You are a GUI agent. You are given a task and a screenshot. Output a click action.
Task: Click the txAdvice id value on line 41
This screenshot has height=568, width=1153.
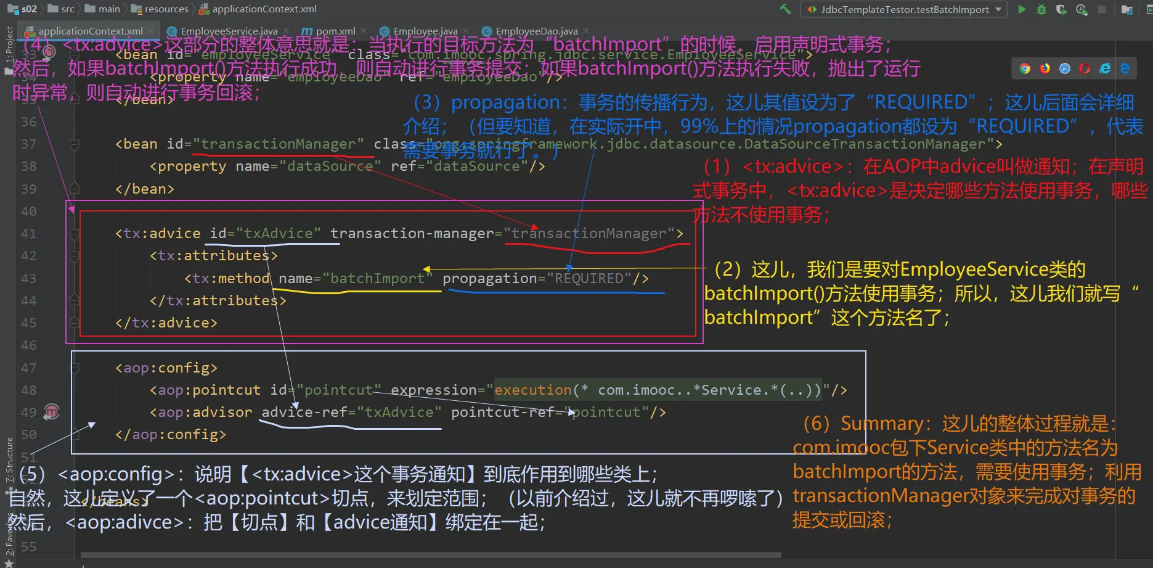coord(279,234)
